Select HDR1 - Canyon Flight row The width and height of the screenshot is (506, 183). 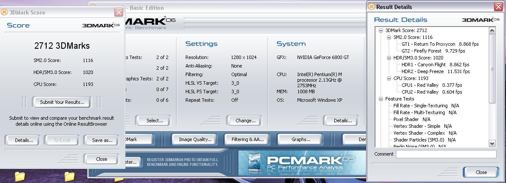click(435, 65)
